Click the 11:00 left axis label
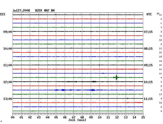 pos(8,65)
